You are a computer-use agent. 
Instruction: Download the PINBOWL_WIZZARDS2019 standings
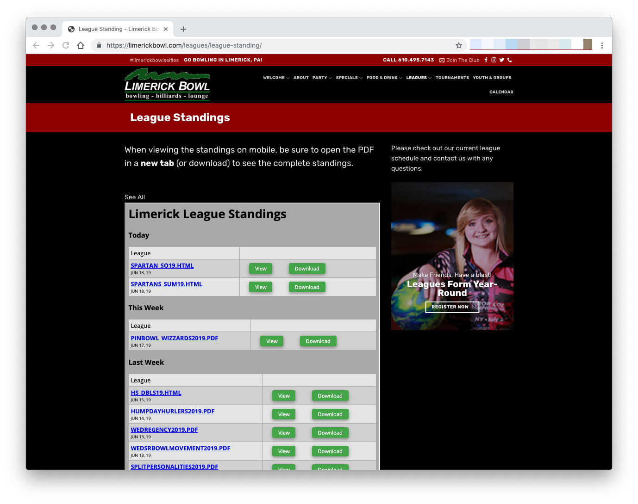(x=318, y=341)
